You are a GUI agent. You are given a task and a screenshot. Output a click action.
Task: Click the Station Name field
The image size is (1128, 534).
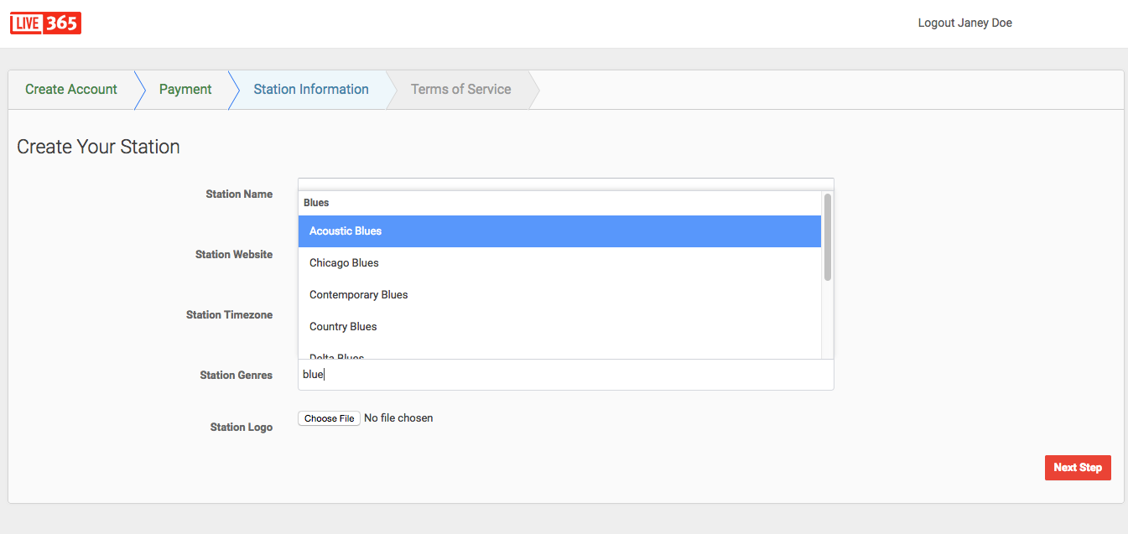click(x=566, y=184)
